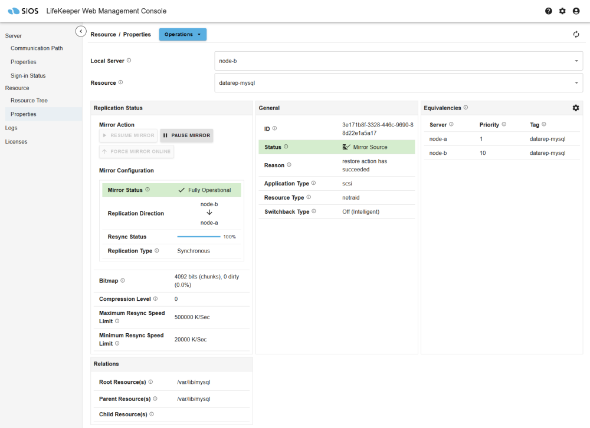Click the info icon next to Status
Screen dimensions: 590x428
tap(286, 147)
